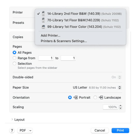Click the Range from start page field
Screen dimensions: 140x140
[x=46, y=58]
